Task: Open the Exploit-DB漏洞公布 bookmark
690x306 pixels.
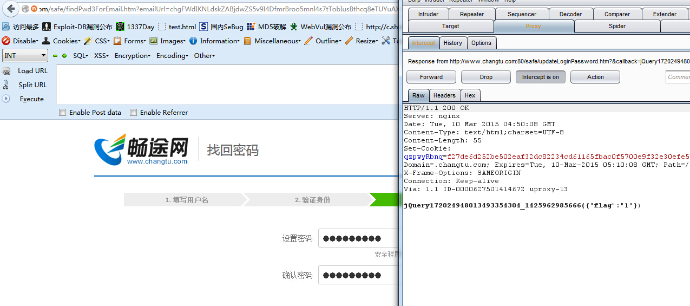Action: coord(77,27)
